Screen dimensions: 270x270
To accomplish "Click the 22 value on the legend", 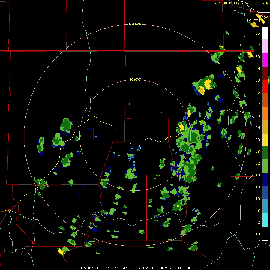I will tap(258, 163).
